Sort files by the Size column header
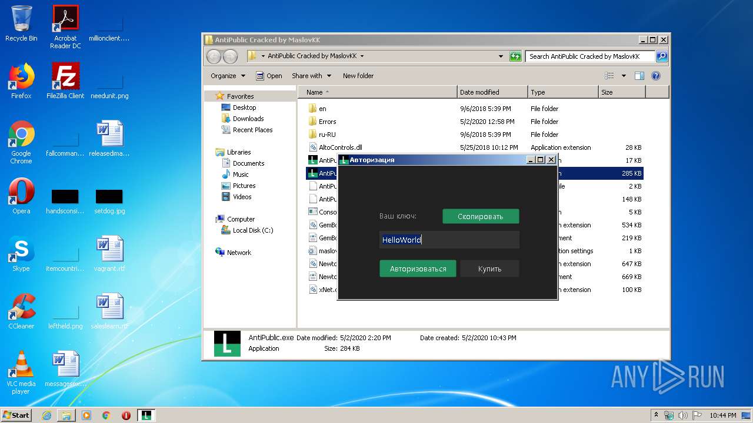This screenshot has width=753, height=423. pyautogui.click(x=622, y=92)
